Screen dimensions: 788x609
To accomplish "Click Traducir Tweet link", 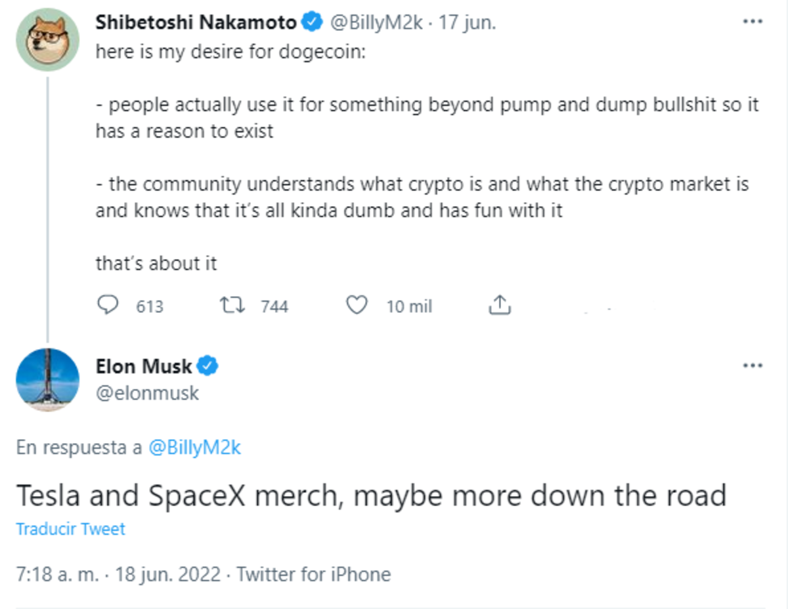I will (70, 529).
